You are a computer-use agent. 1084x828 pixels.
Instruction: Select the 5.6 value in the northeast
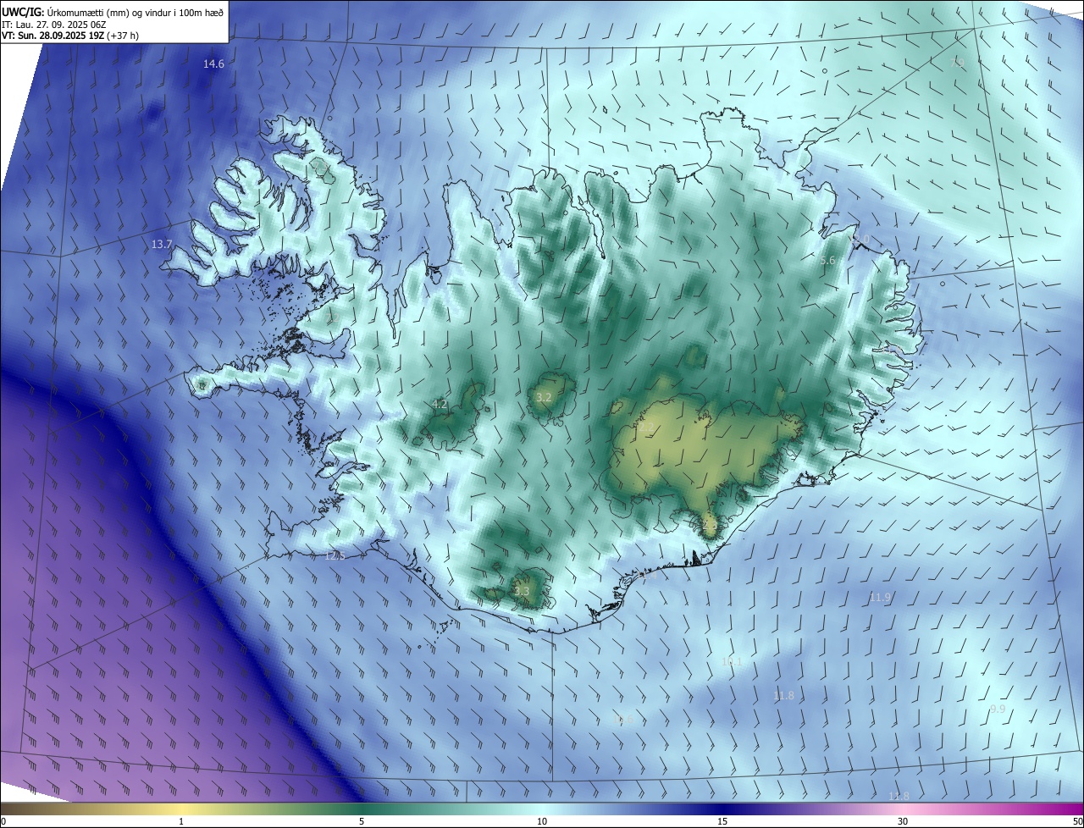828,261
